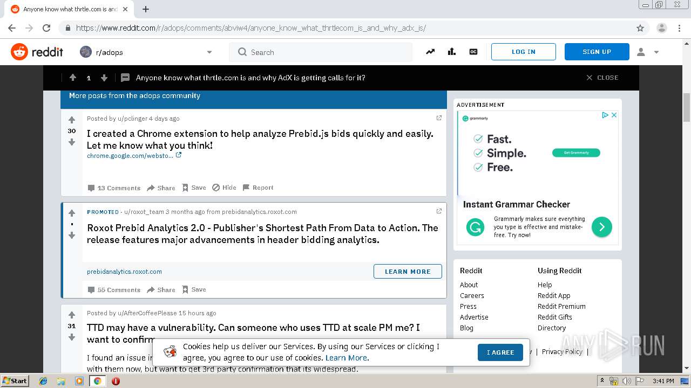Viewport: 691px width, 388px height.
Task: Open the r/adops community dropdown
Action: tap(146, 52)
